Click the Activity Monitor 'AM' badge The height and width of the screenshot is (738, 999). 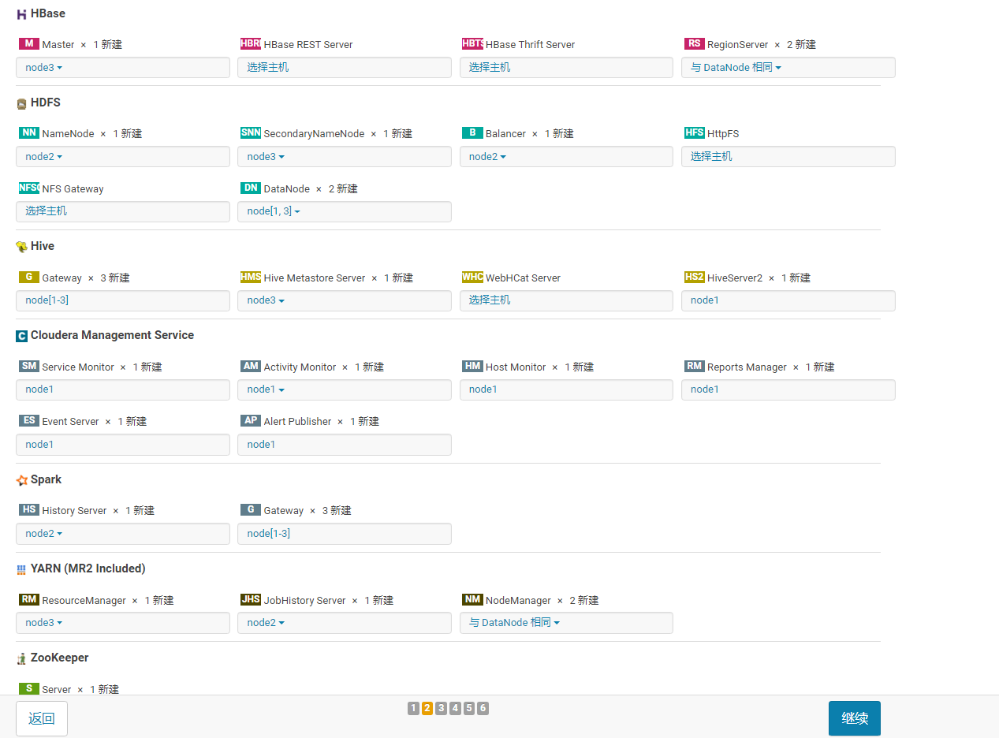click(251, 366)
